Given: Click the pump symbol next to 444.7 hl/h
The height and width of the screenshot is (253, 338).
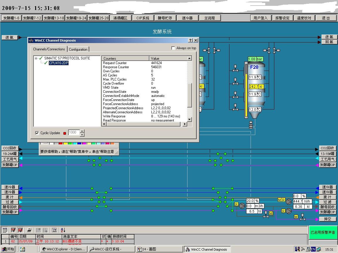Looking at the screenshot, I should (x=289, y=201).
